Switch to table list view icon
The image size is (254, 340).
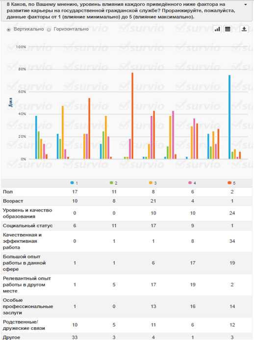[228, 29]
